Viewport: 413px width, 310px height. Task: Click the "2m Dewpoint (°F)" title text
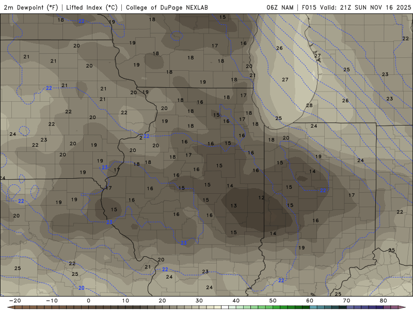(x=31, y=7)
